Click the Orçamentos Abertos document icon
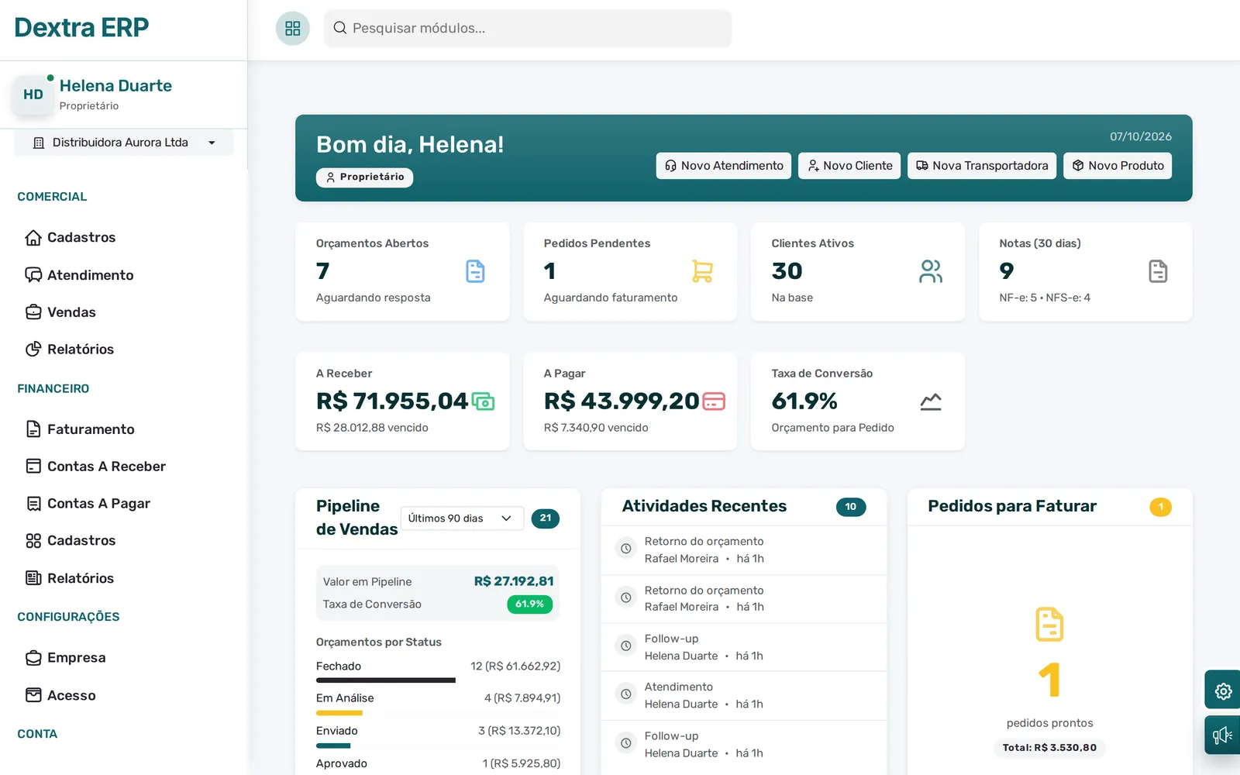This screenshot has height=775, width=1240. click(475, 271)
